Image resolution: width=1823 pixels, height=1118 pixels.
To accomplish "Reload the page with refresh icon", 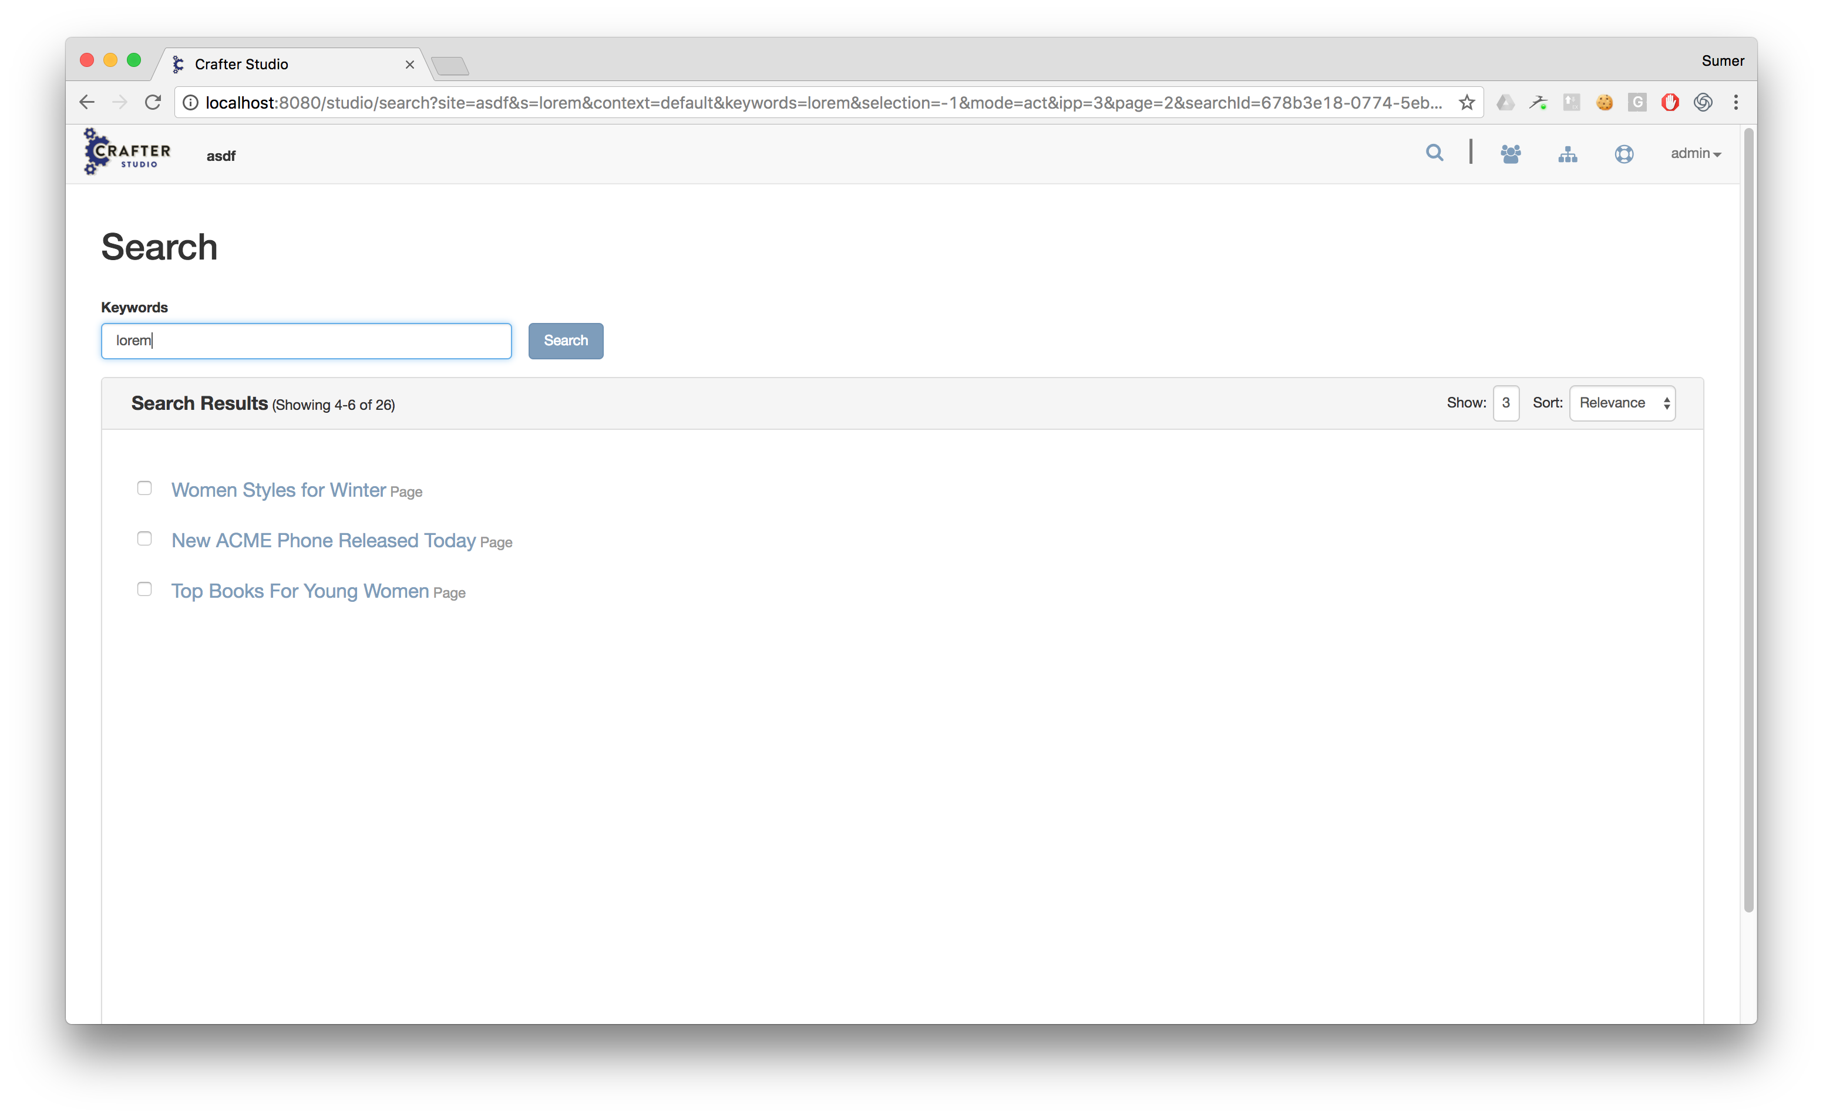I will [x=153, y=102].
